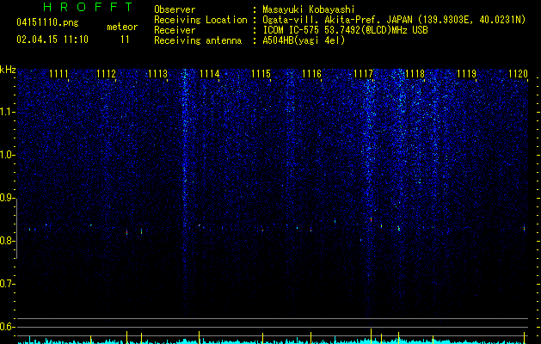This screenshot has height=344, width=541.
Task: Click the 0.7 kHz axis label
Action: tap(7, 284)
